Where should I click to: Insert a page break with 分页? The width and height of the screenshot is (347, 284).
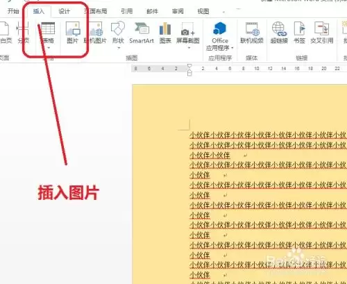(x=23, y=33)
